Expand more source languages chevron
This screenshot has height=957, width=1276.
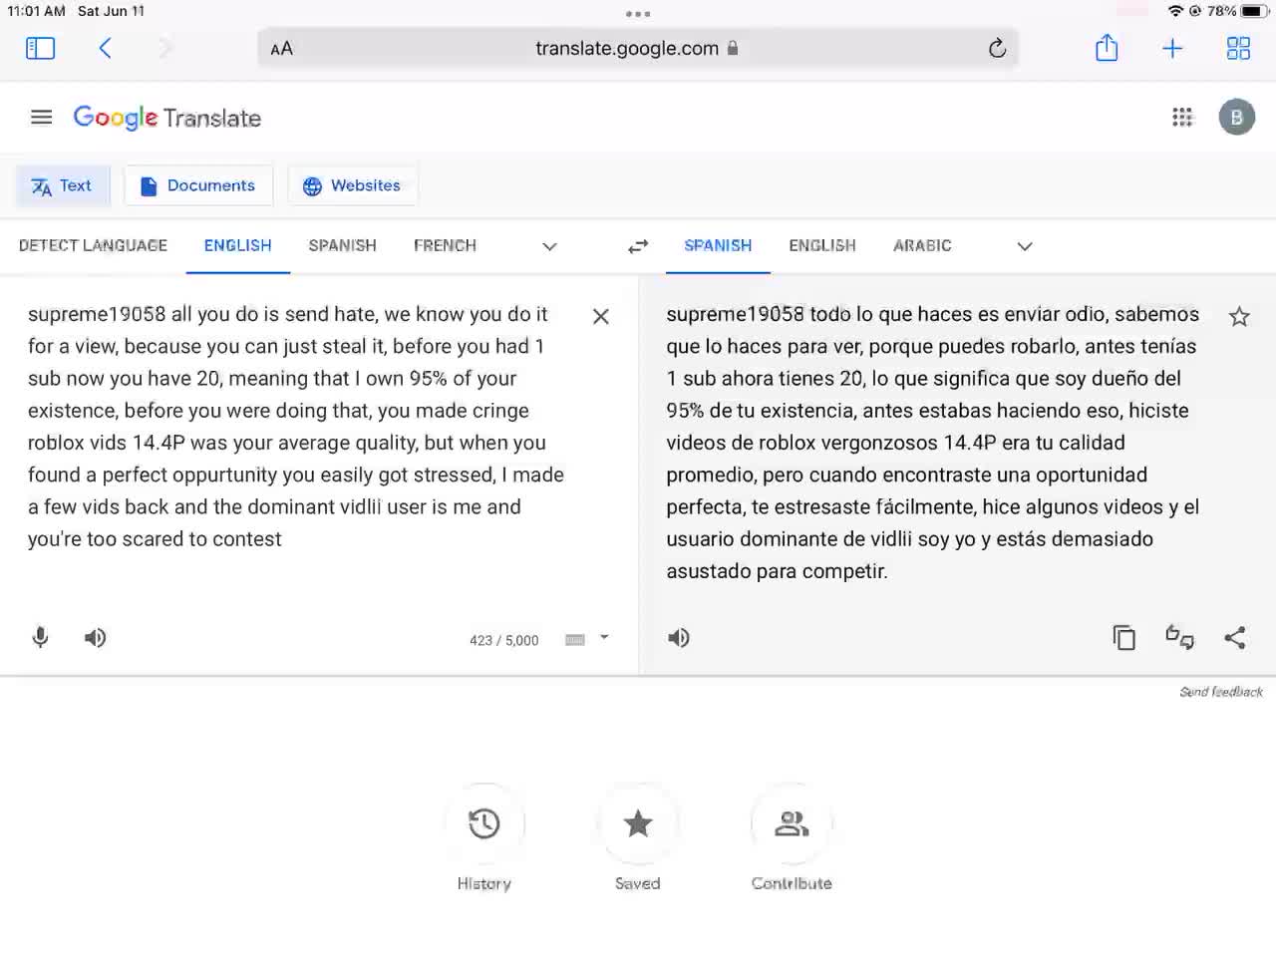tap(549, 246)
